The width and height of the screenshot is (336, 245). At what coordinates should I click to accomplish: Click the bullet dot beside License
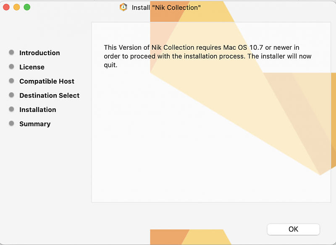(x=11, y=67)
